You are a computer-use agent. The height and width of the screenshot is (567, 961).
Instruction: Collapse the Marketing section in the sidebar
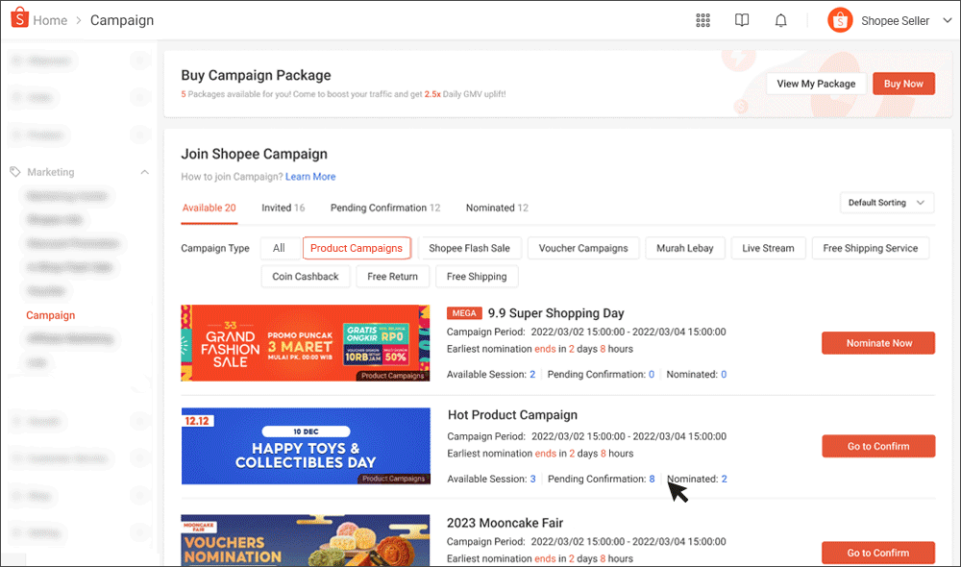[x=144, y=172]
